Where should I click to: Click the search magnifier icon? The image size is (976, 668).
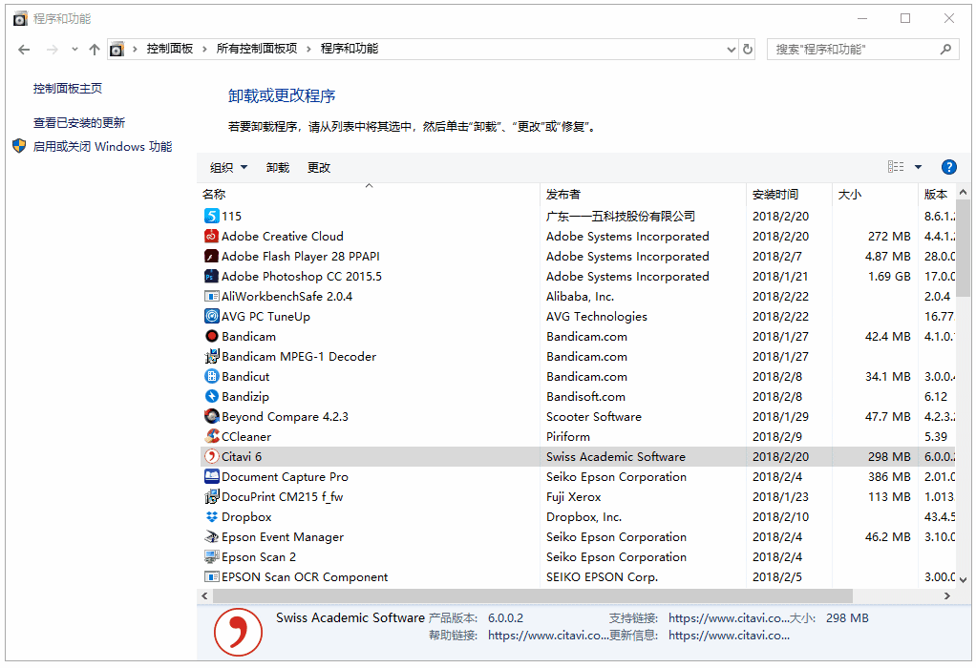point(945,49)
